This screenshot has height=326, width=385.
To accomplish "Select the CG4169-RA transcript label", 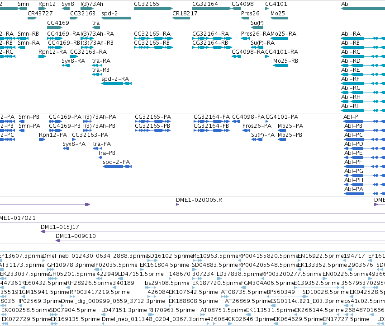I will (x=64, y=33).
